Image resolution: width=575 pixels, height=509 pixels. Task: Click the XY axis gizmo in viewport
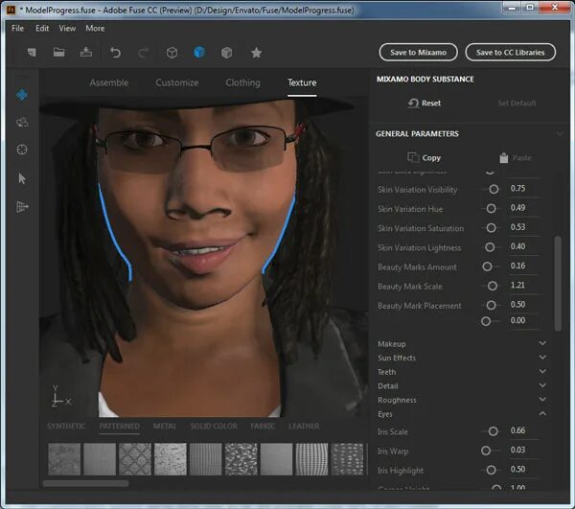pos(61,397)
